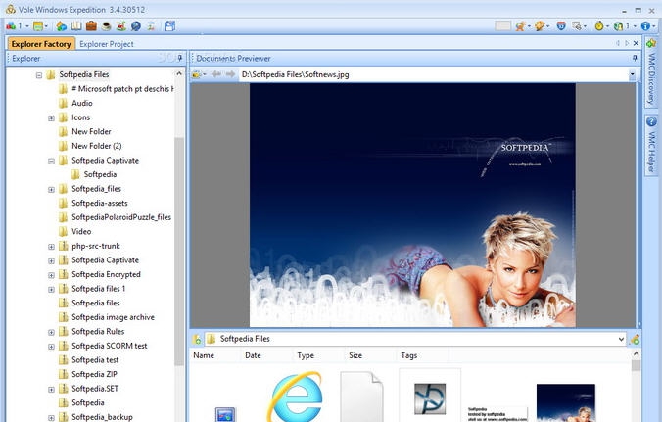The height and width of the screenshot is (422, 662).
Task: Collapse the Softpedia Captivate folder node
Action: (x=51, y=161)
